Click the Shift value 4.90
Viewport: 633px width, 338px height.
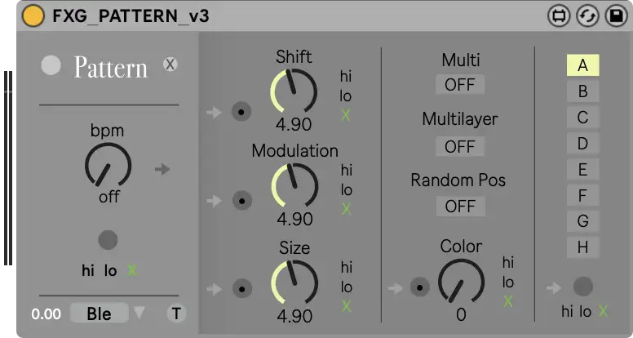point(294,124)
